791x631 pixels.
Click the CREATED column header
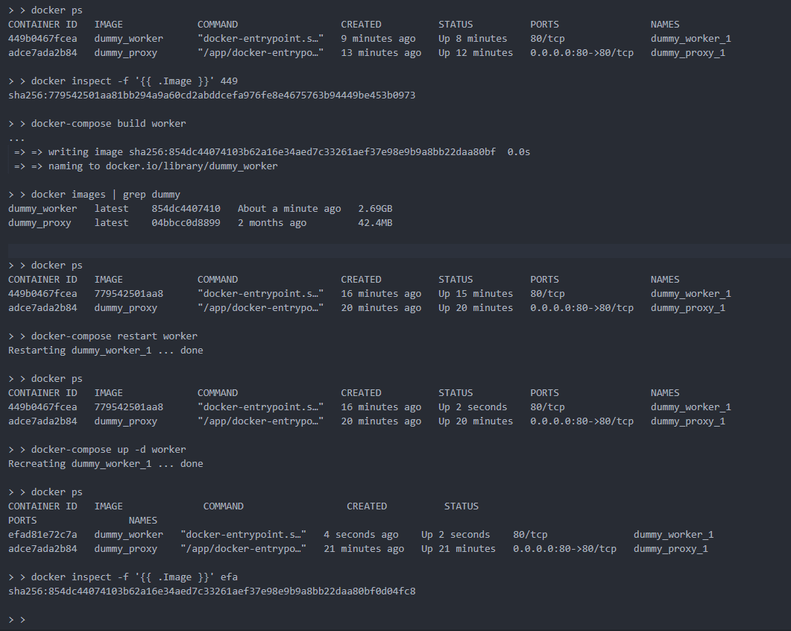(x=361, y=24)
